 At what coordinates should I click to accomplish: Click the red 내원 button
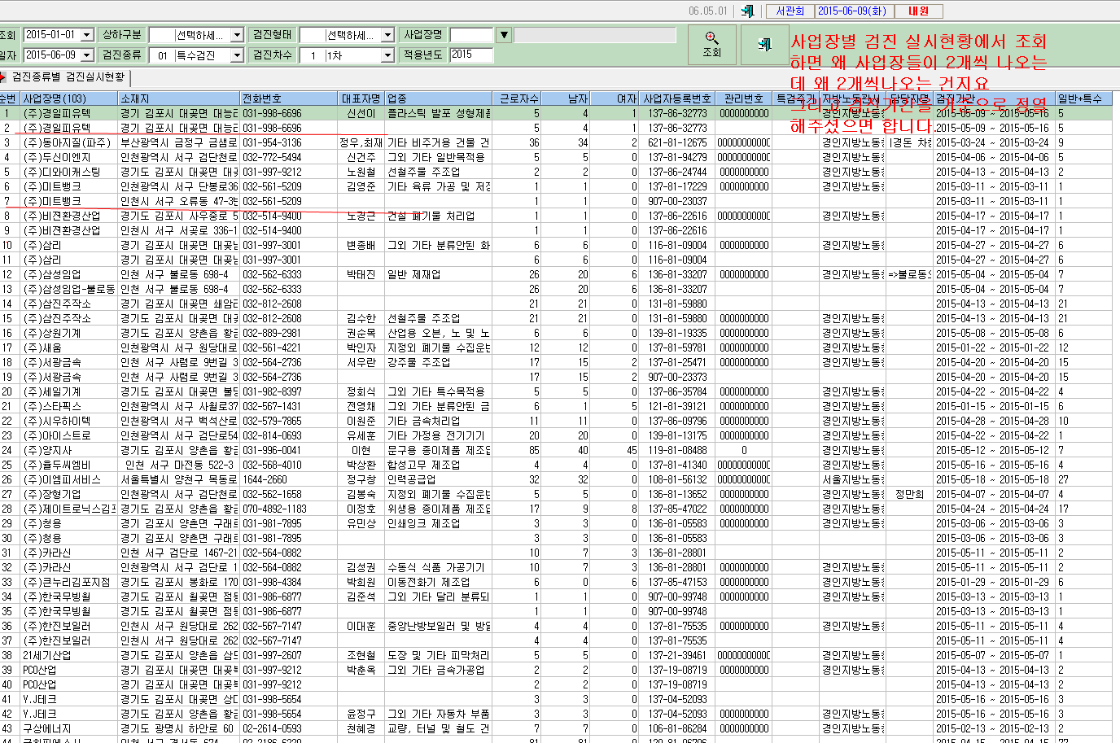pos(919,11)
